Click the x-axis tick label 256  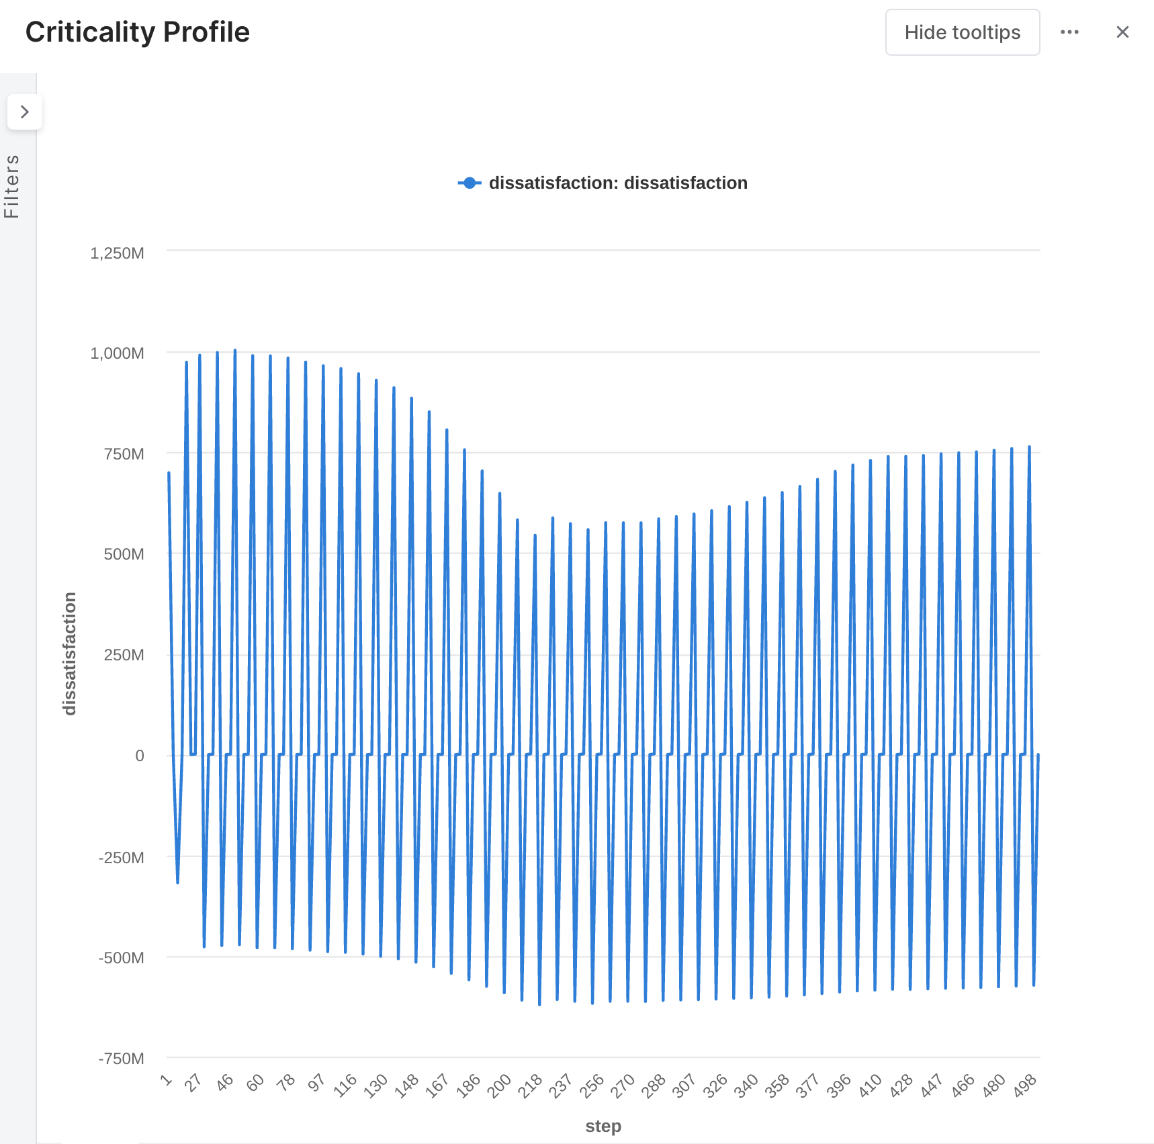click(592, 1086)
